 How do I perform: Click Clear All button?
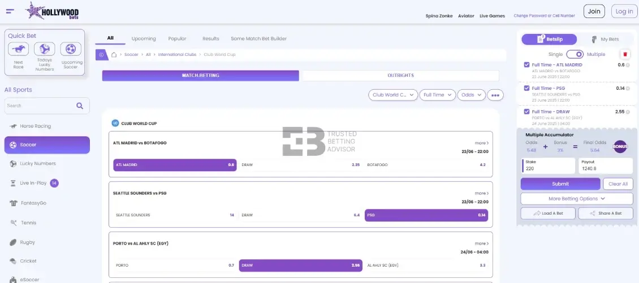tap(618, 184)
